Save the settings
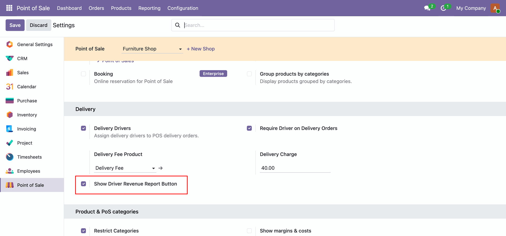 pyautogui.click(x=15, y=25)
